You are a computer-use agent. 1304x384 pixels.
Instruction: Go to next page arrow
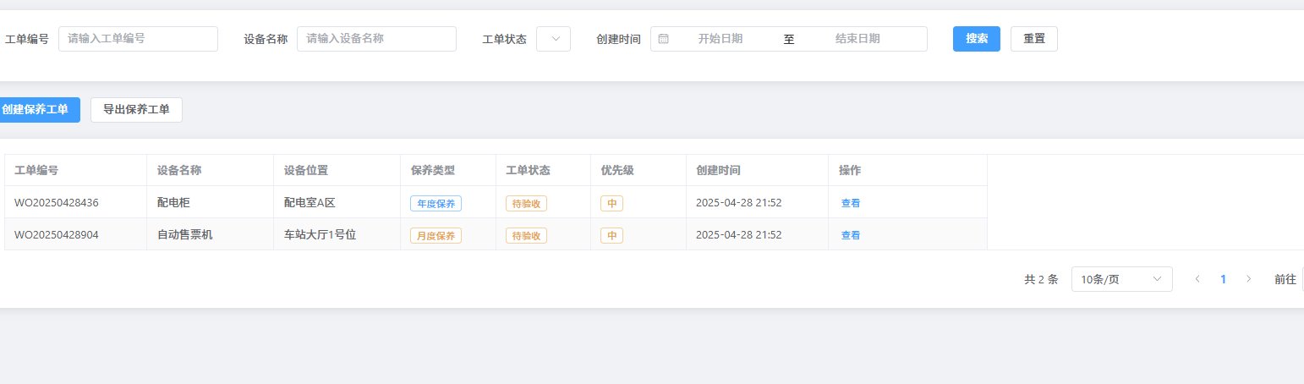(1248, 279)
